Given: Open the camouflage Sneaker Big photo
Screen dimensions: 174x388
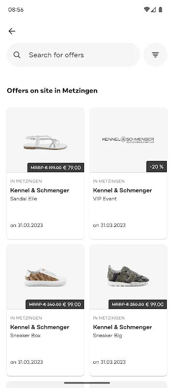Looking at the screenshot, I should coord(128,276).
